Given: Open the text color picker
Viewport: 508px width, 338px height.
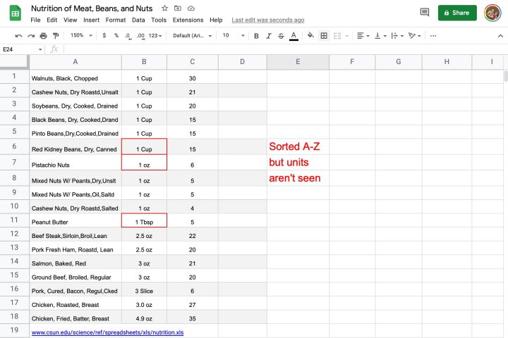Looking at the screenshot, I should click(294, 36).
